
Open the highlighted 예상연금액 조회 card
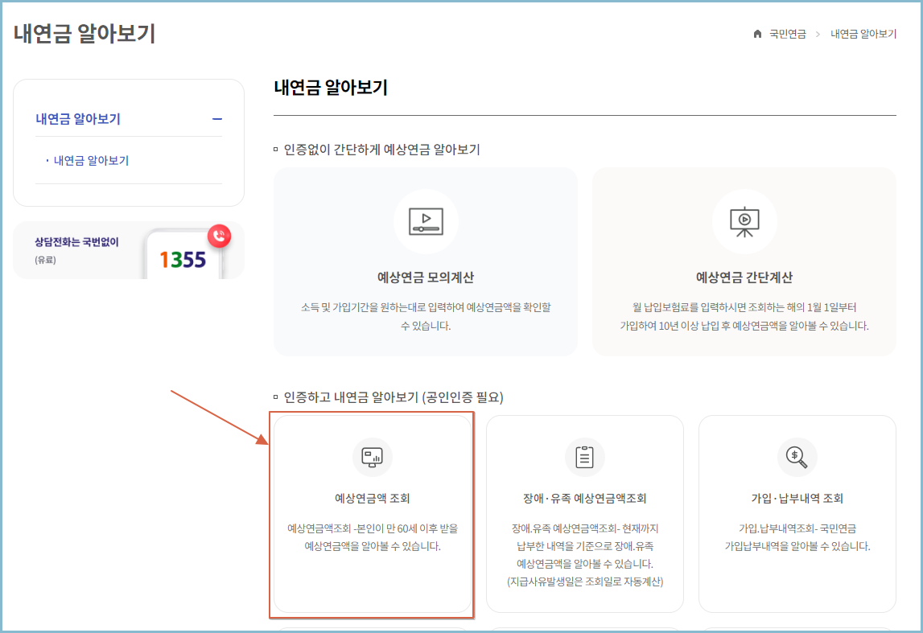pyautogui.click(x=372, y=513)
